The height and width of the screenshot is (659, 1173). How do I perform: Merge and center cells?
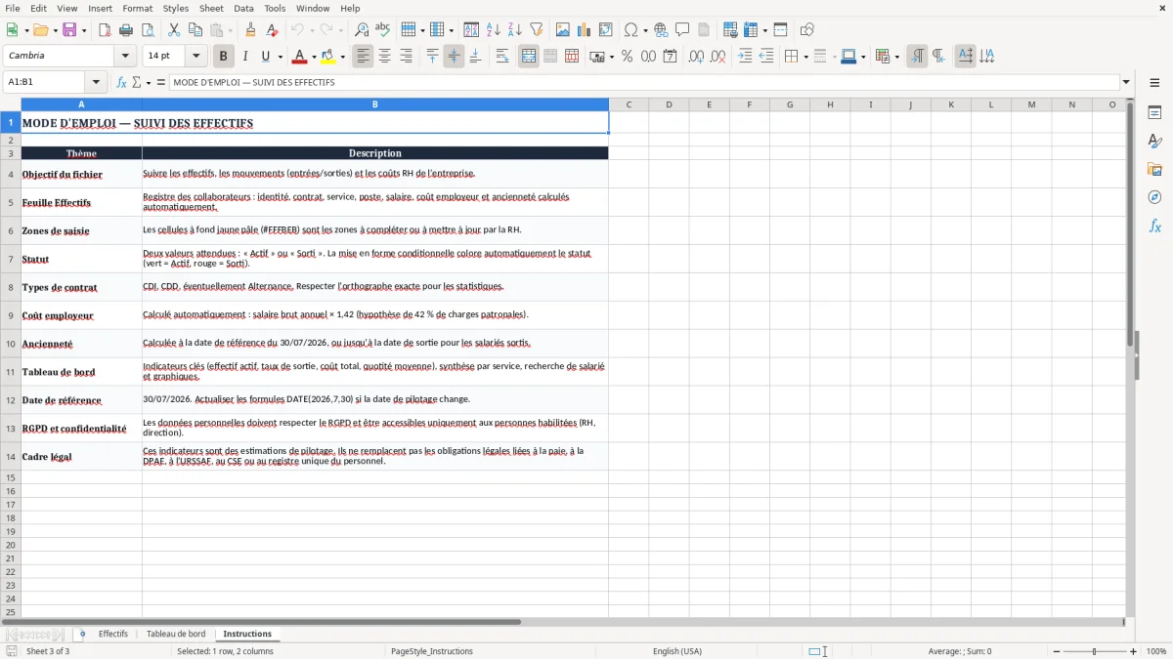click(529, 57)
